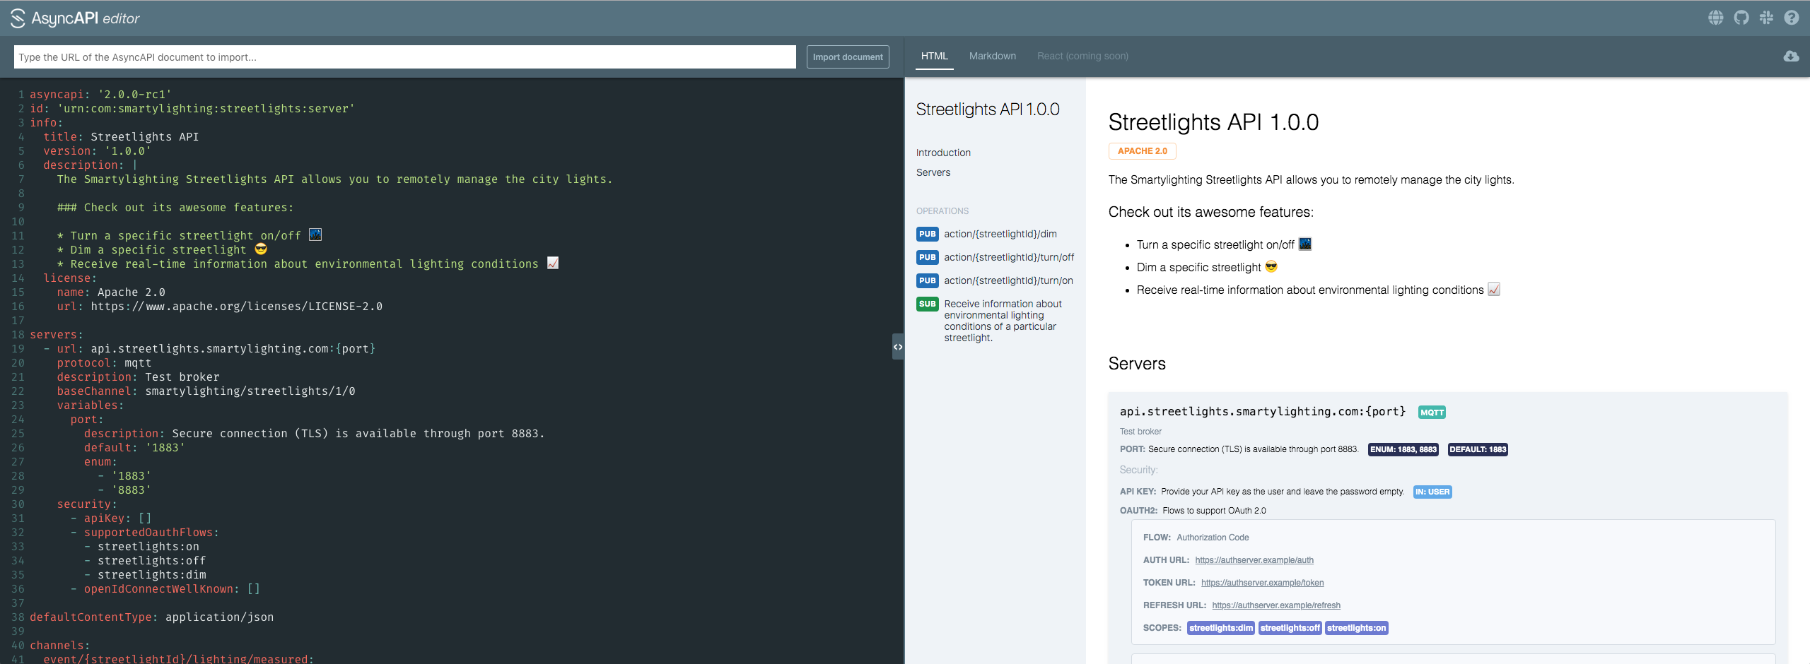The width and height of the screenshot is (1810, 664).
Task: Open the GitHub icon link
Action: click(x=1741, y=18)
